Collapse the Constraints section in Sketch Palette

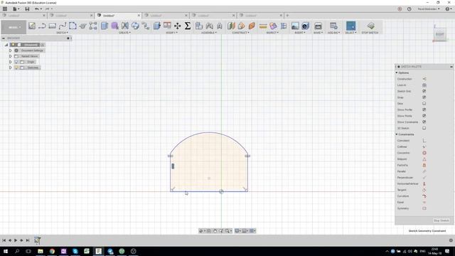(x=397, y=134)
